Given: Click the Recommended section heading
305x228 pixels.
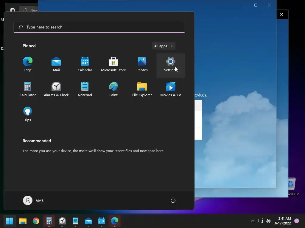Looking at the screenshot, I should pos(37,141).
